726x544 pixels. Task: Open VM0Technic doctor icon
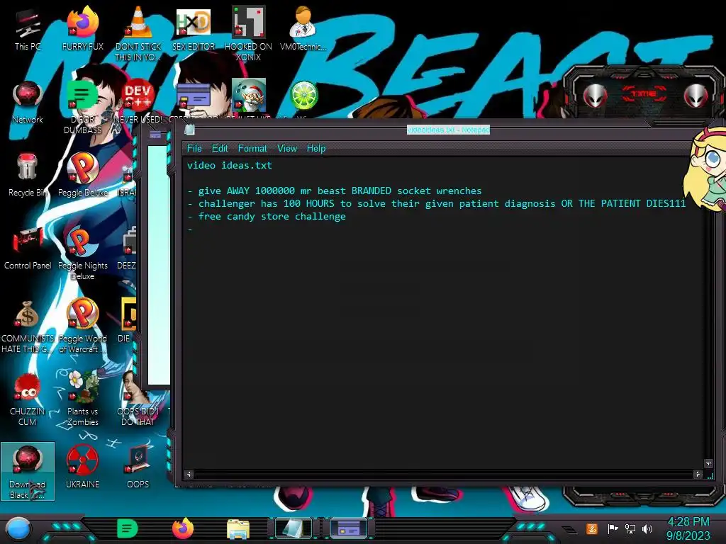(303, 28)
